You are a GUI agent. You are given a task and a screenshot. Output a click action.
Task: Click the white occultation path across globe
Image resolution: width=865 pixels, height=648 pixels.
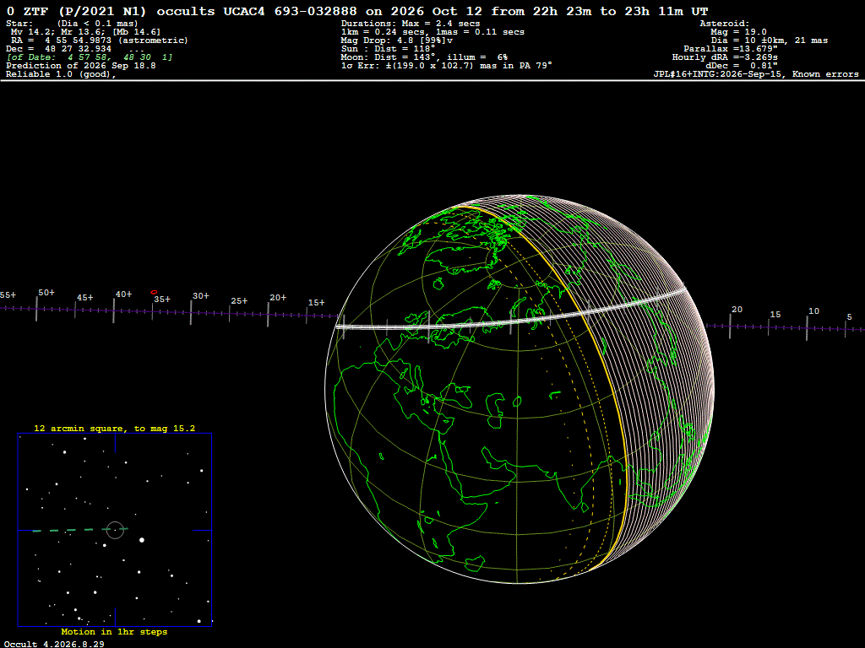pos(510,317)
